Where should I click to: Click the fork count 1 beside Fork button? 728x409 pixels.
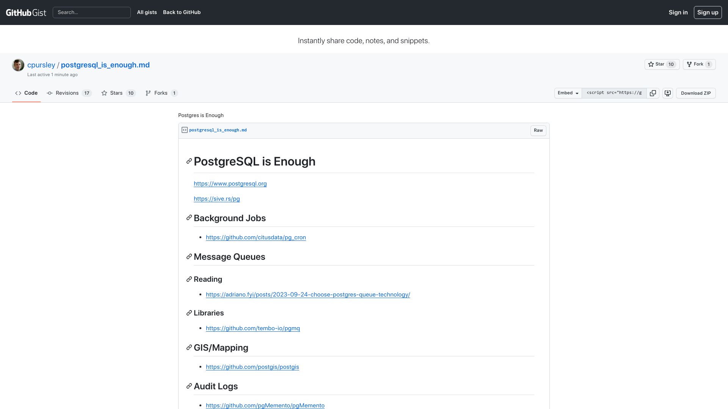(709, 64)
